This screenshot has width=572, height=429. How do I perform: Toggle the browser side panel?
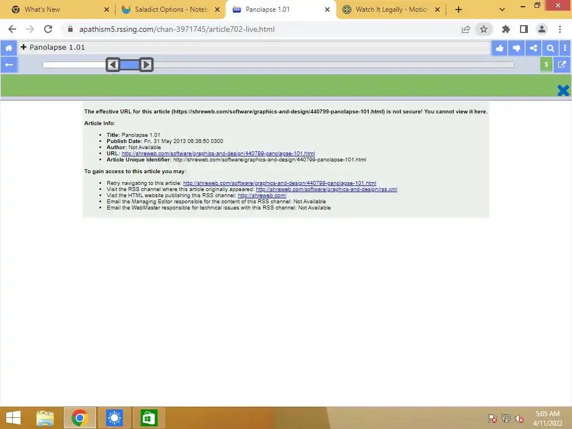(524, 29)
